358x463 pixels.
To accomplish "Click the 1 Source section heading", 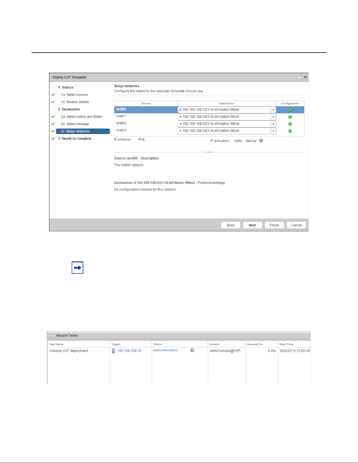I will [x=66, y=87].
